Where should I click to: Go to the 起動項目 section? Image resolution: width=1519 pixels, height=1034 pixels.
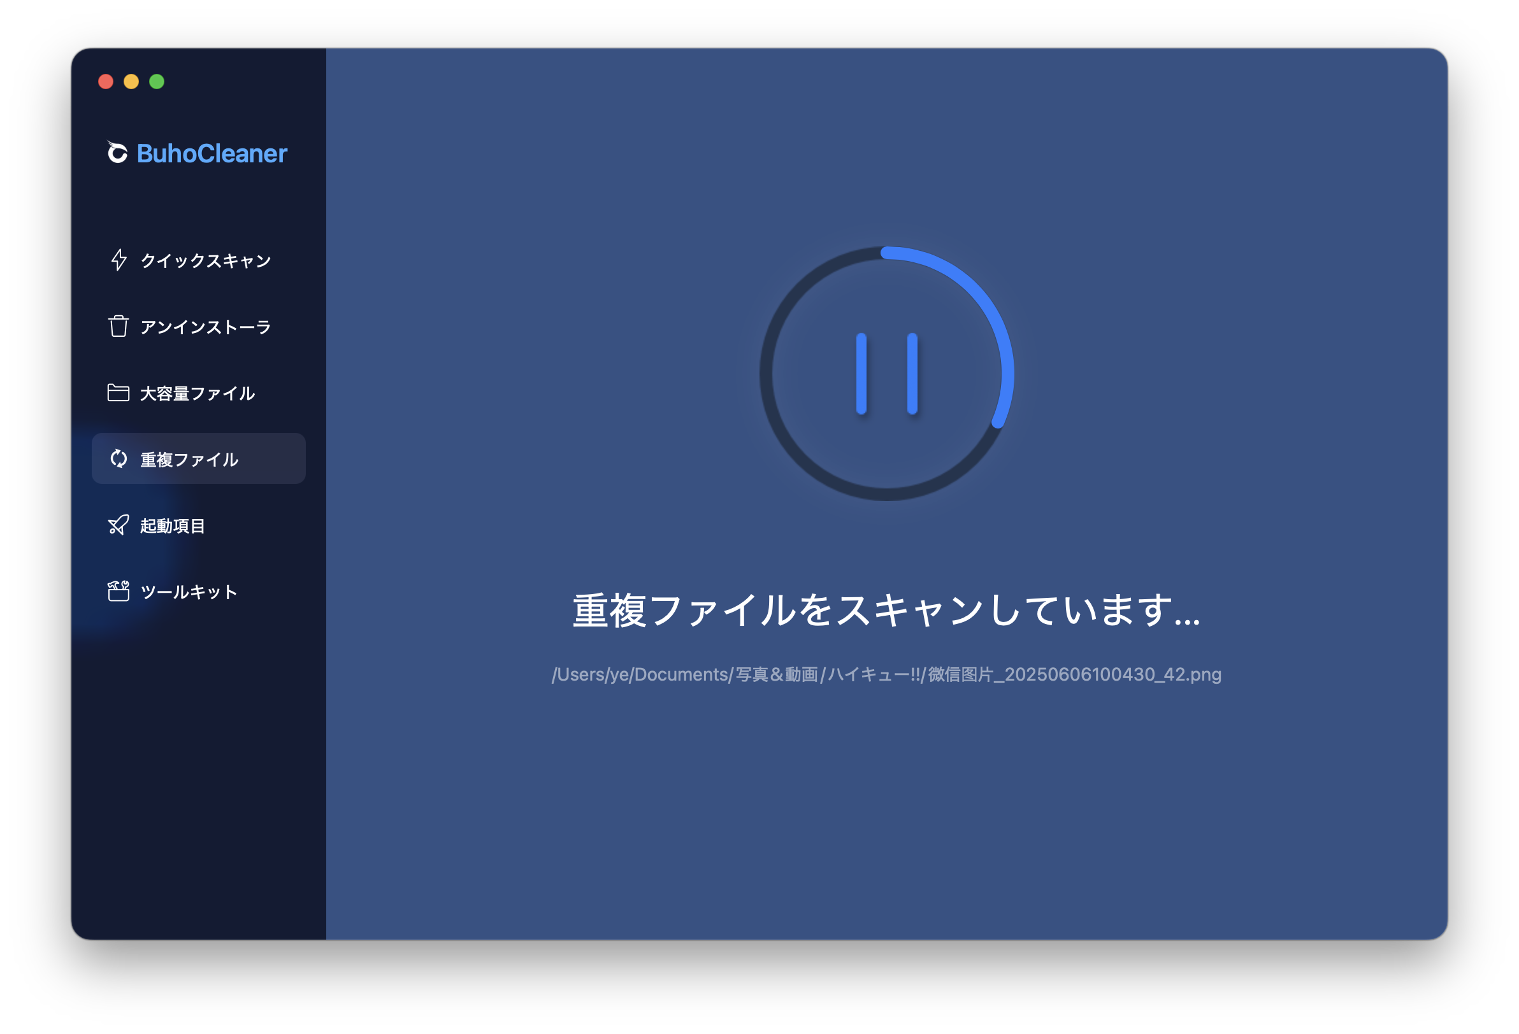pyautogui.click(x=173, y=526)
